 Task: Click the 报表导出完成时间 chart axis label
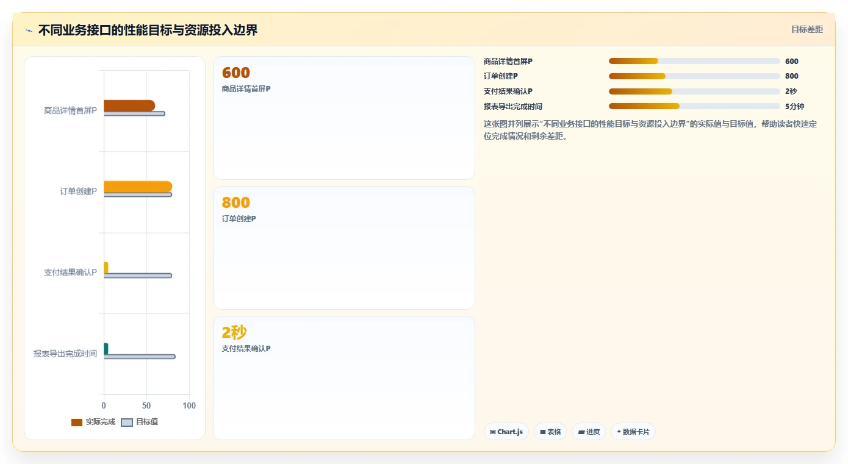(65, 354)
